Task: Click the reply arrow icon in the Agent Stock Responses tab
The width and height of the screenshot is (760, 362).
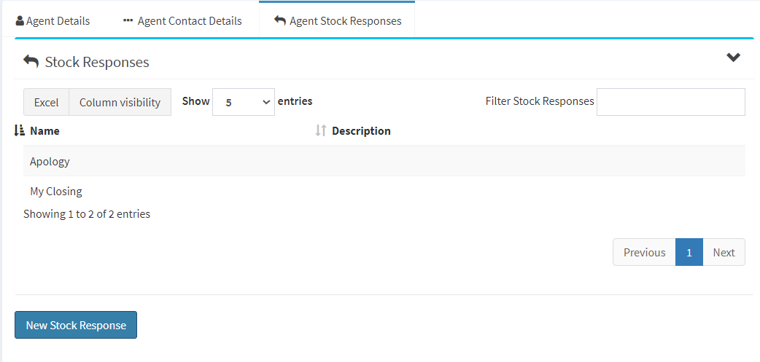Action: [279, 21]
